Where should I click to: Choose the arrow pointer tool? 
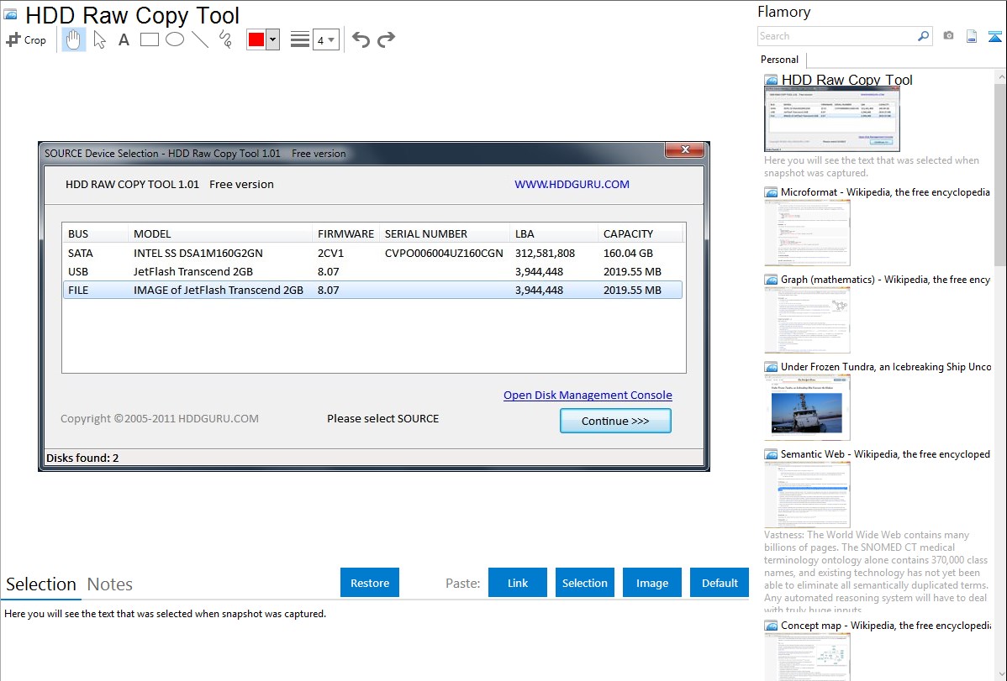pyautogui.click(x=99, y=39)
